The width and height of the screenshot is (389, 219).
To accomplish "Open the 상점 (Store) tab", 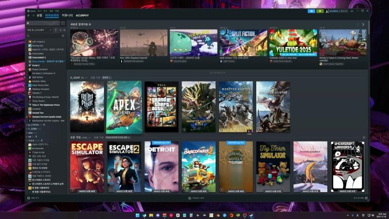I will [x=39, y=16].
